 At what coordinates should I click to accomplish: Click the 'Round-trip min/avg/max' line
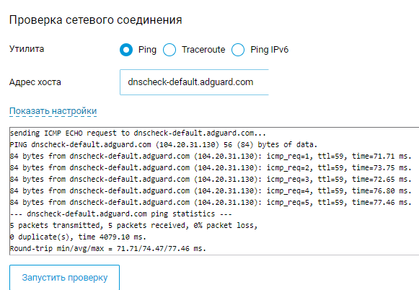click(x=108, y=249)
